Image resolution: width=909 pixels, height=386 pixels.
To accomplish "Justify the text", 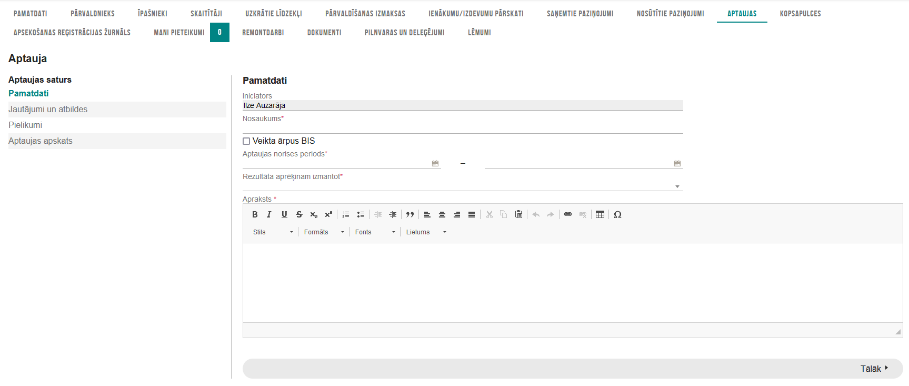I will pyautogui.click(x=472, y=214).
